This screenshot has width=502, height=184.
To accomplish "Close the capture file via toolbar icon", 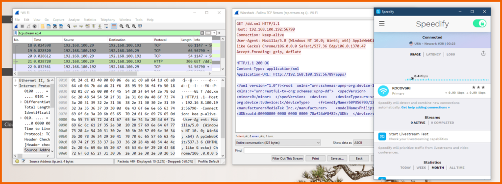I will 55,26.
